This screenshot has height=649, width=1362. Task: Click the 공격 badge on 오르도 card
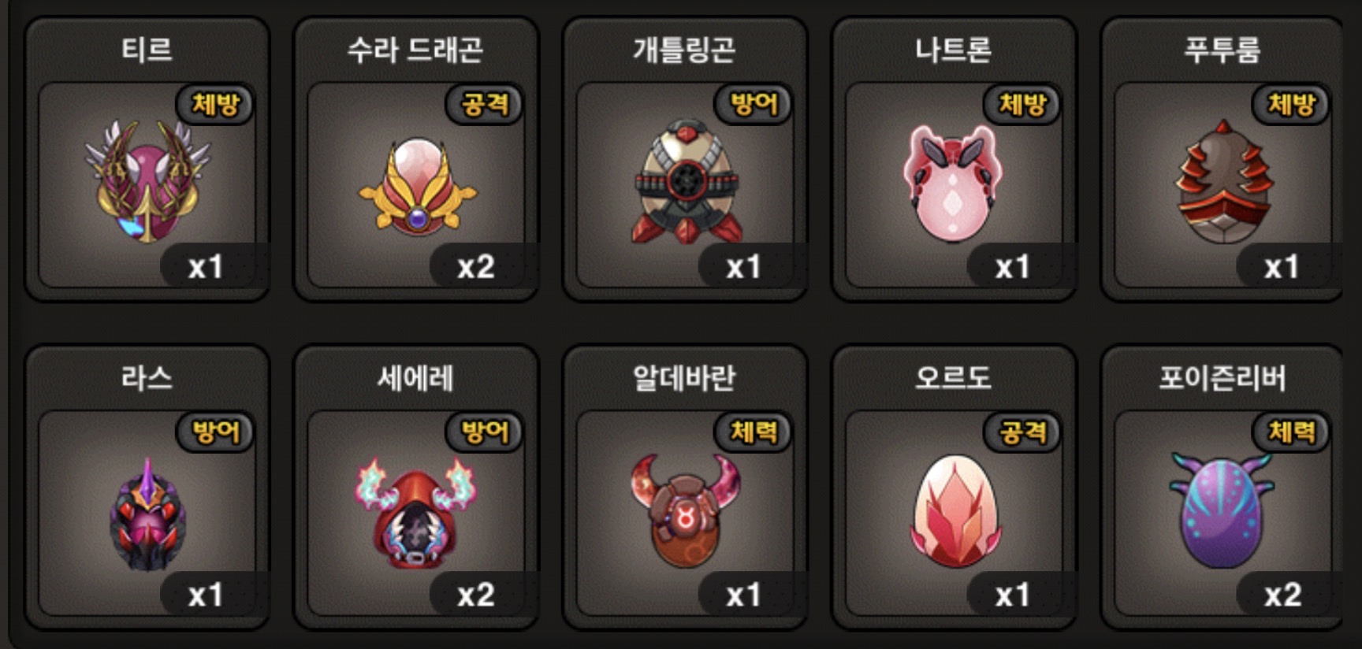1023,432
